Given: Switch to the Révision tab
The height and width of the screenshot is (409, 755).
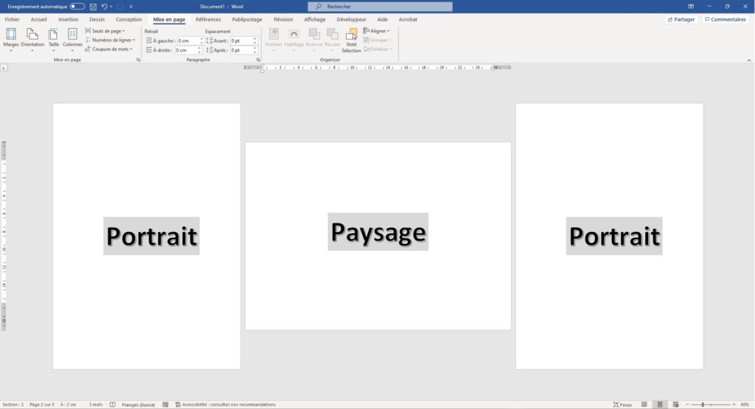Looking at the screenshot, I should [283, 20].
